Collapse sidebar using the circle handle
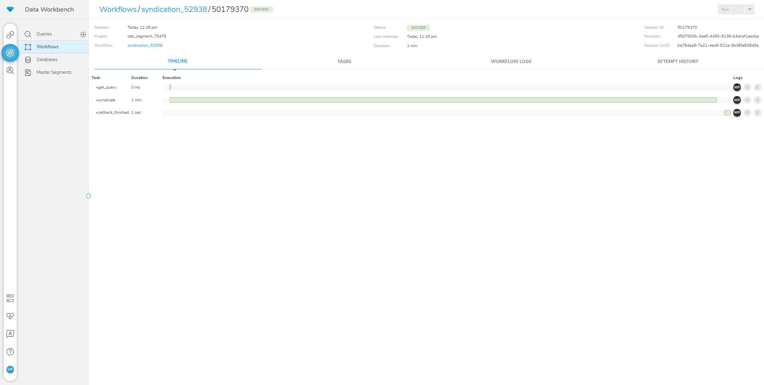The width and height of the screenshot is (764, 385). [x=89, y=196]
